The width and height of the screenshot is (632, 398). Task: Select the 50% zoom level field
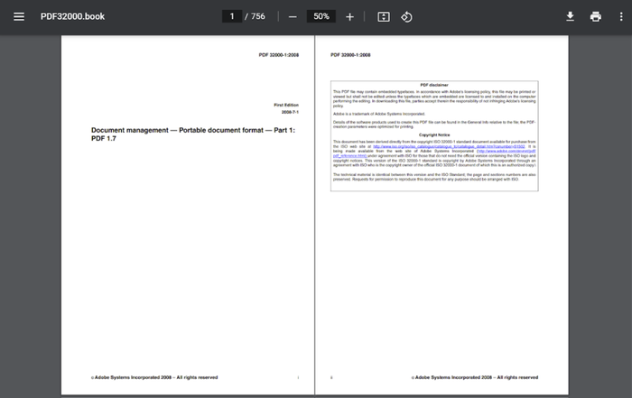[x=321, y=16]
